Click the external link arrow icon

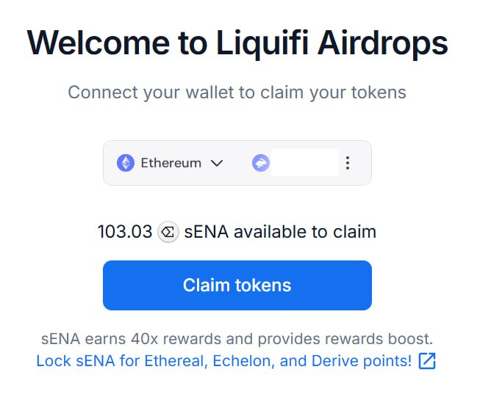(x=427, y=361)
